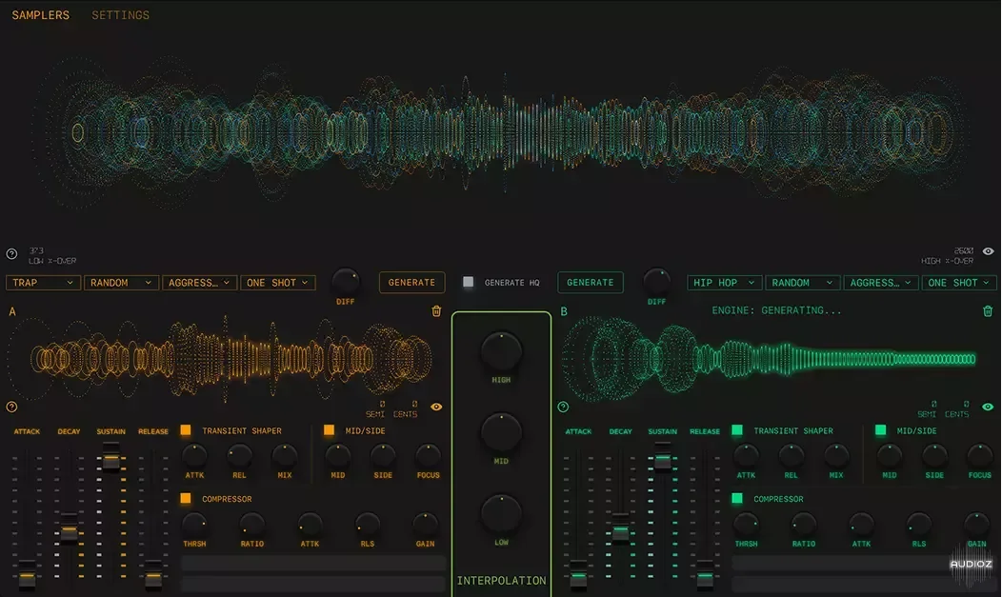Image resolution: width=1002 pixels, height=597 pixels.
Task: Click sampler A compressor RATIO knob
Action: (251, 525)
